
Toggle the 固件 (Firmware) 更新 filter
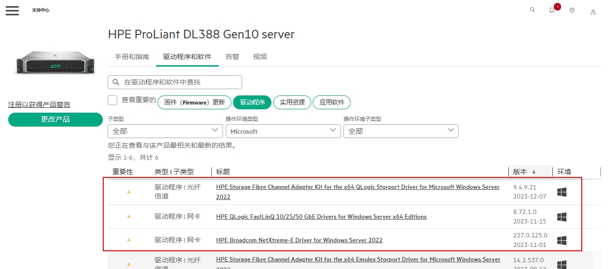[x=194, y=103]
